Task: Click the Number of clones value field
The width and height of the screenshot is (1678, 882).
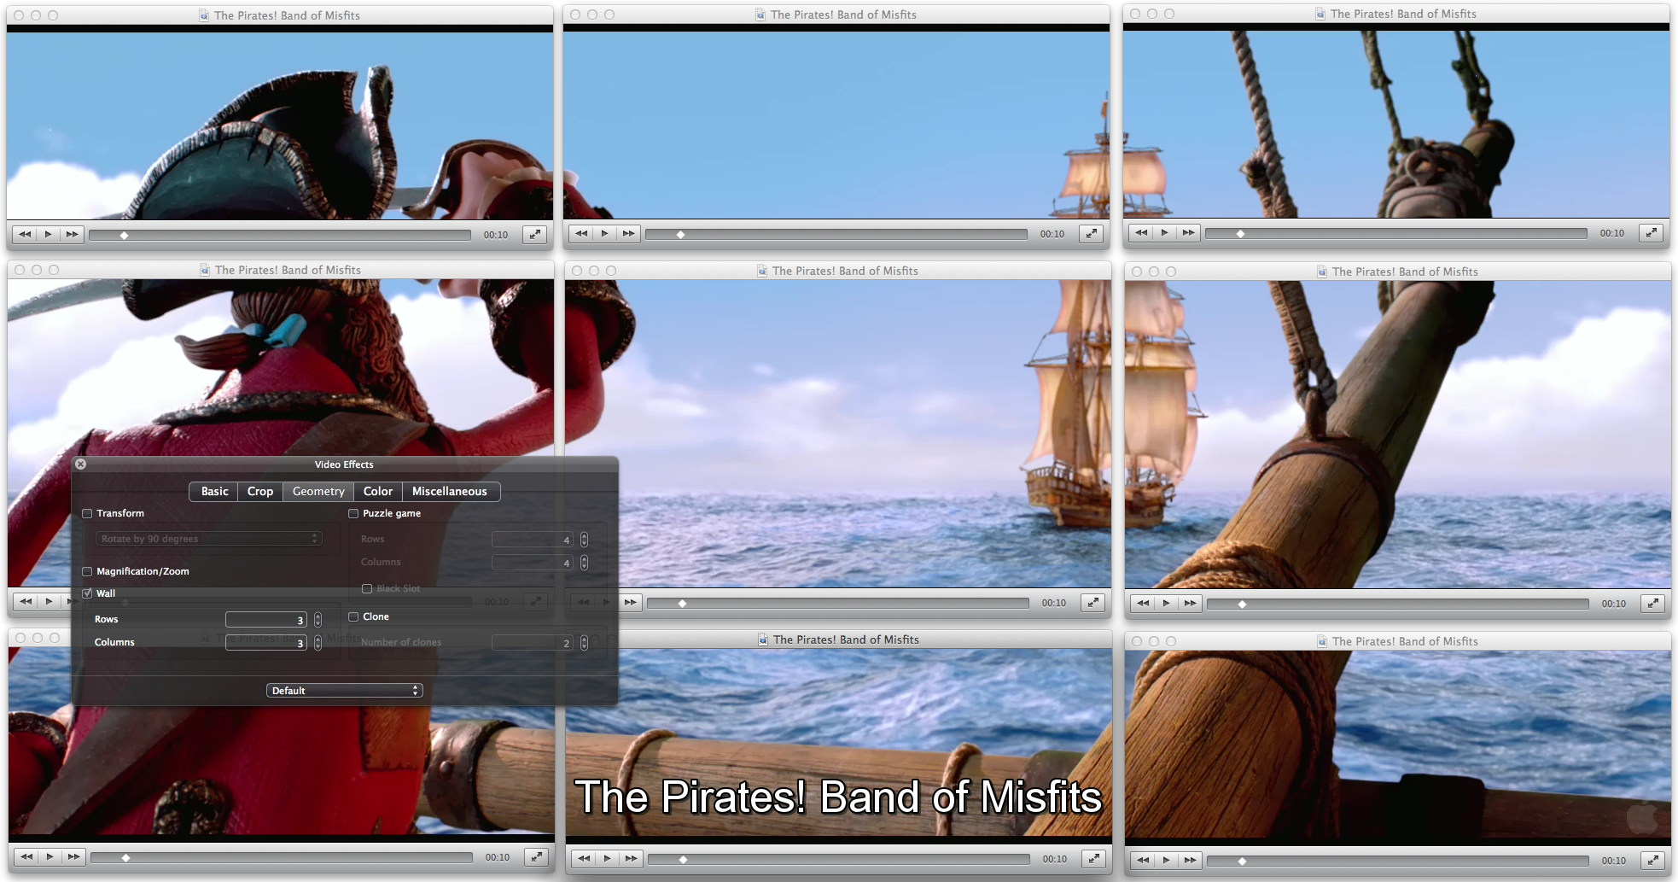Action: click(532, 643)
